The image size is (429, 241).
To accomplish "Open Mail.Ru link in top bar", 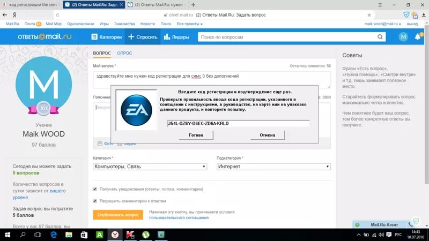I will pyautogui.click(x=12, y=24).
